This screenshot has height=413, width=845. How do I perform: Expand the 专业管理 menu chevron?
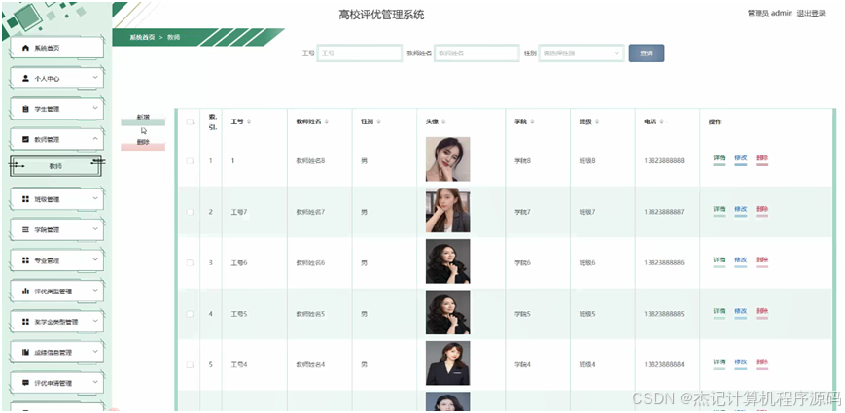point(95,260)
